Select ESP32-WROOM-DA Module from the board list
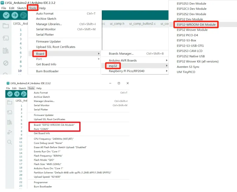The height and width of the screenshot is (192, 237). (x=196, y=25)
